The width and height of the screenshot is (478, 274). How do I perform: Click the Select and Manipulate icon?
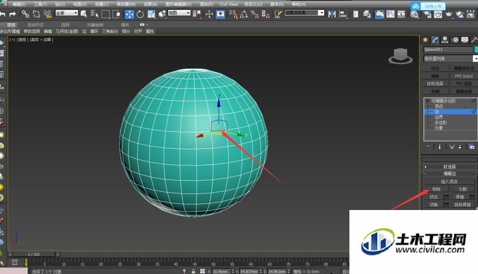[209, 14]
